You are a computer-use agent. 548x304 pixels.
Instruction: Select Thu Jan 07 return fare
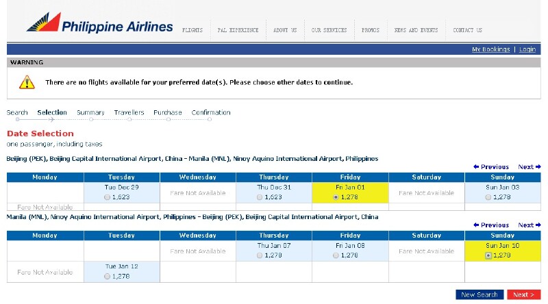tap(260, 255)
